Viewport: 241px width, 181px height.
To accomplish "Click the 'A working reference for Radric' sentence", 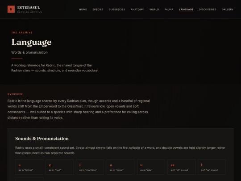I will click(55, 68).
